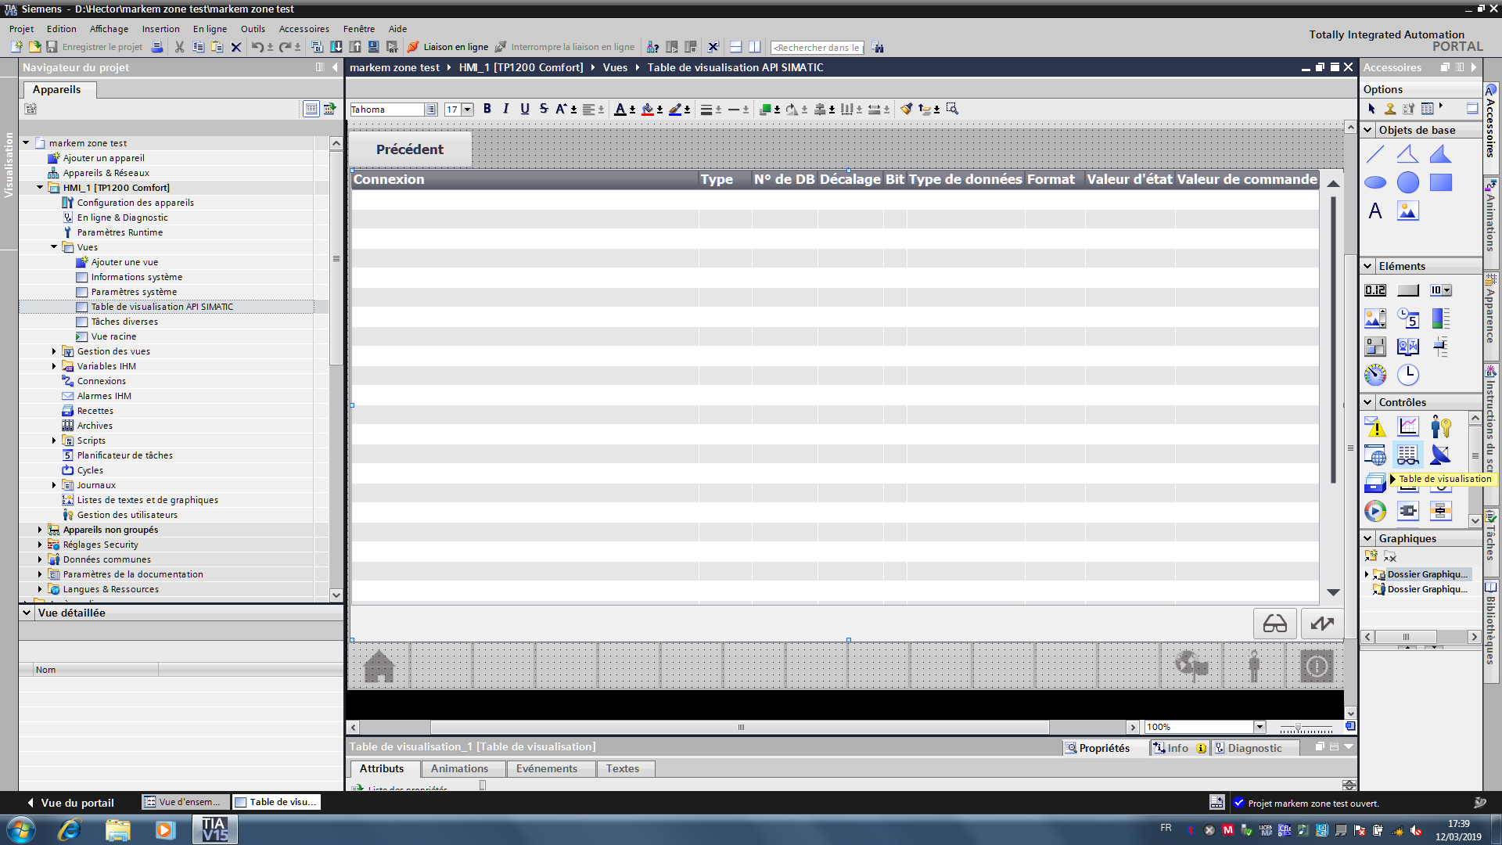Switch to the 'Evénements' properties tab
This screenshot has width=1502, height=845.
pyautogui.click(x=546, y=768)
